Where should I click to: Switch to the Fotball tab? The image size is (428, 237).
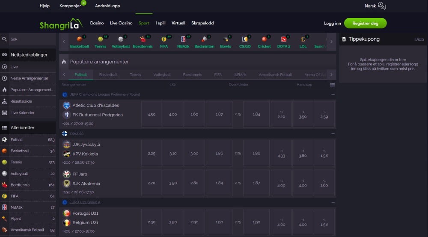coord(80,74)
